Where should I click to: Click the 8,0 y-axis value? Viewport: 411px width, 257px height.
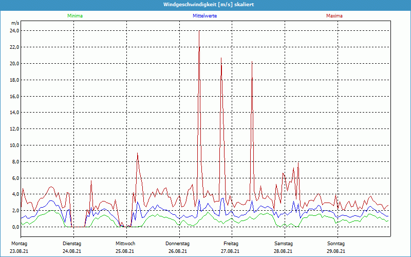[16, 162]
